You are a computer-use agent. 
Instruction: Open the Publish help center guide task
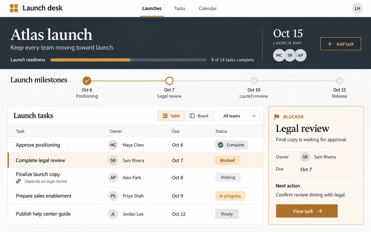point(43,214)
